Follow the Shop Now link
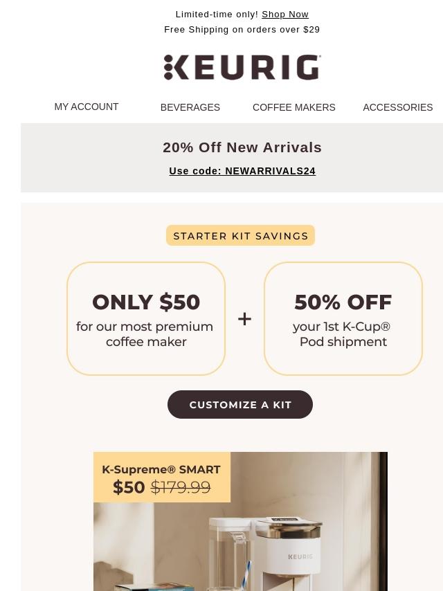443x591 pixels. (285, 15)
